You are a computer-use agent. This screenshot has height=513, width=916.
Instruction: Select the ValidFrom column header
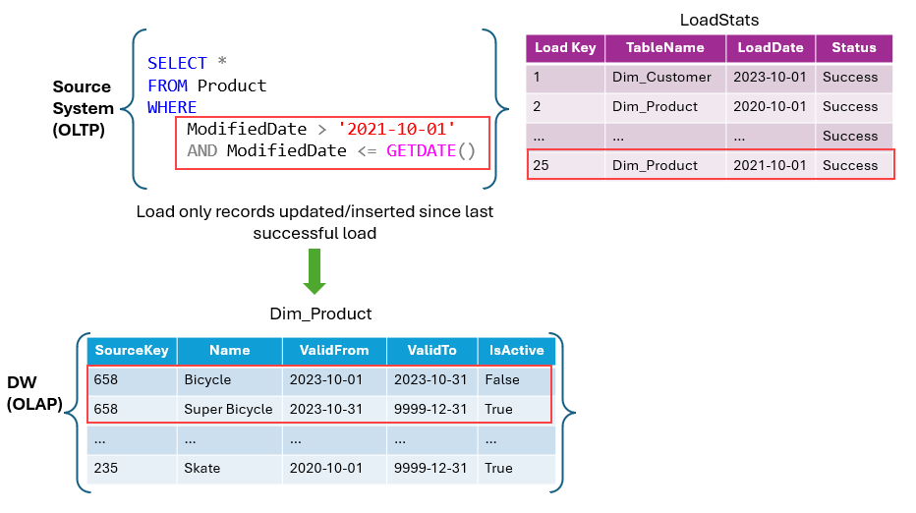(x=334, y=351)
